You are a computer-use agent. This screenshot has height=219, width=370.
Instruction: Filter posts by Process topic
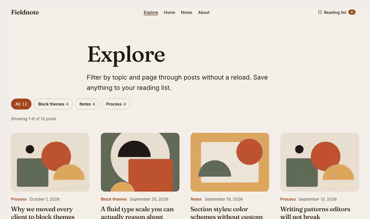click(x=116, y=104)
